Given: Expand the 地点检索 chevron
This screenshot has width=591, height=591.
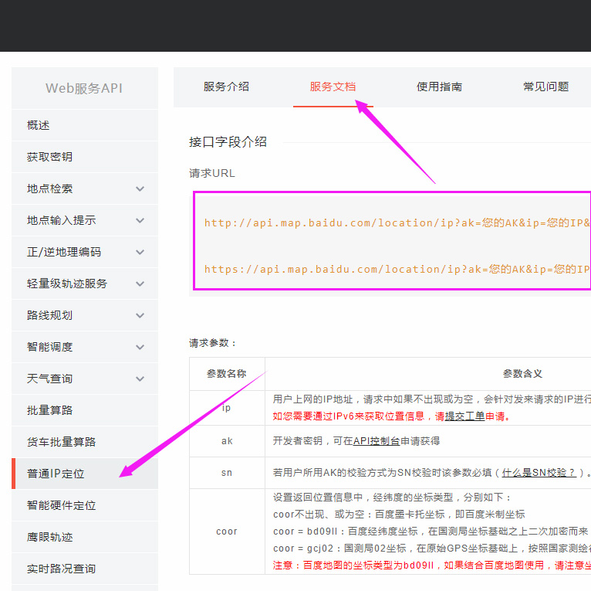Looking at the screenshot, I should point(140,189).
